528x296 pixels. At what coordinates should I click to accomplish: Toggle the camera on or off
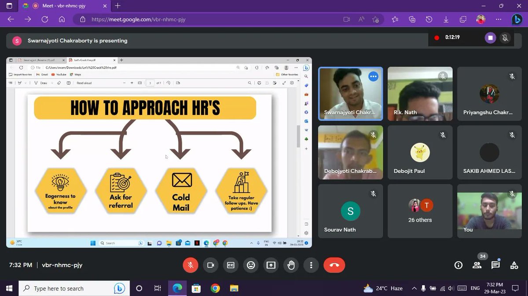211,265
